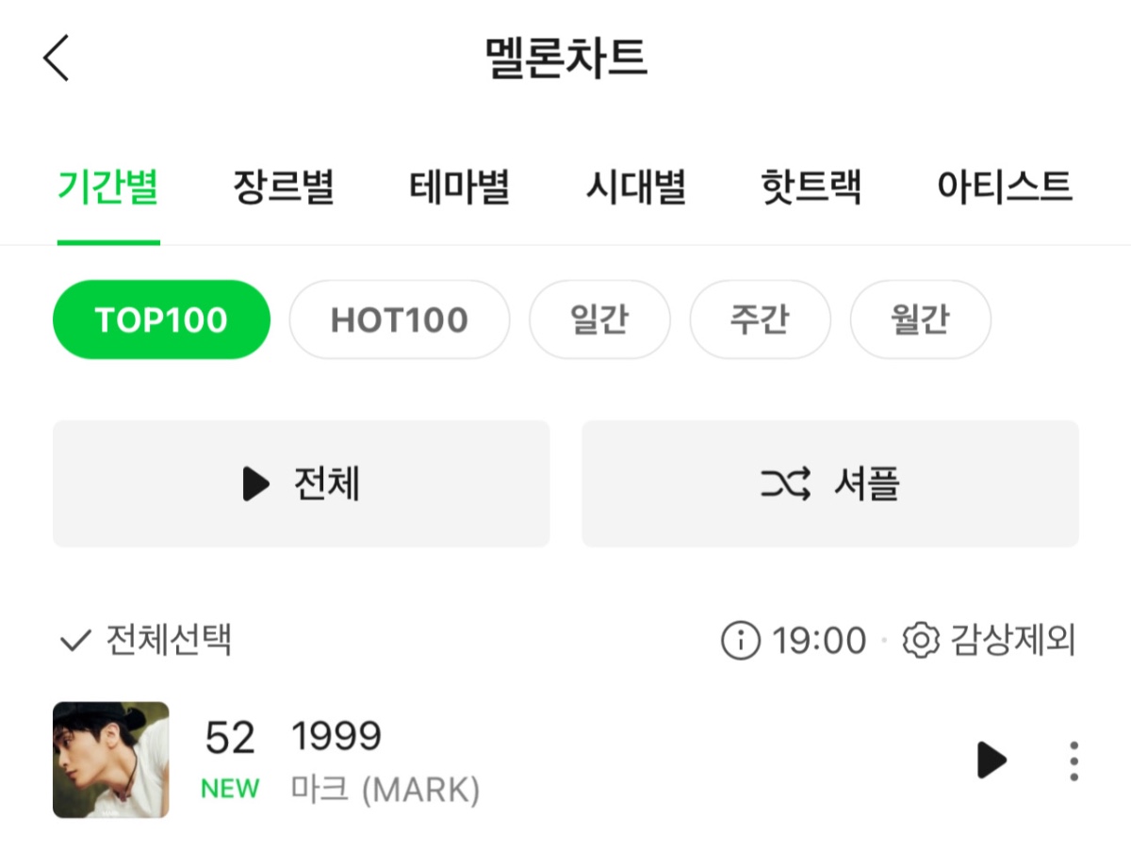Select the 월간 monthly chart filter
1131x851 pixels.
pyautogui.click(x=920, y=319)
